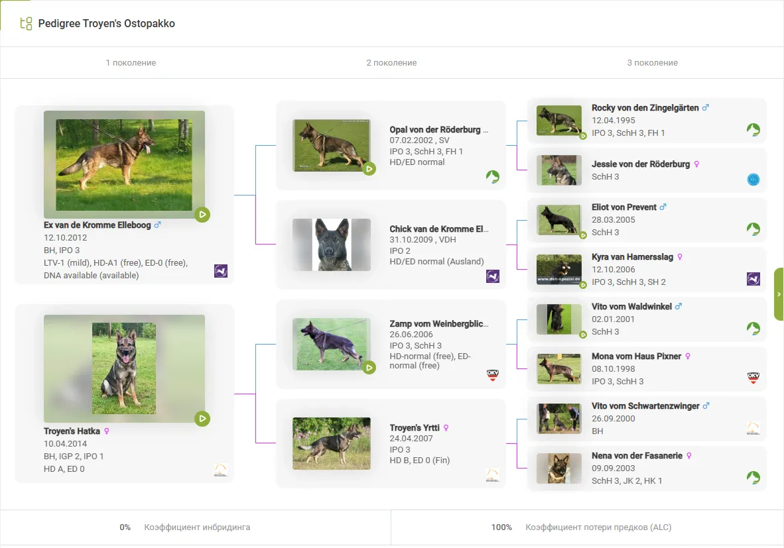Screen dimensions: 784x548
Task: Open Vito vom Waldwinkel profile link
Action: tap(631, 307)
